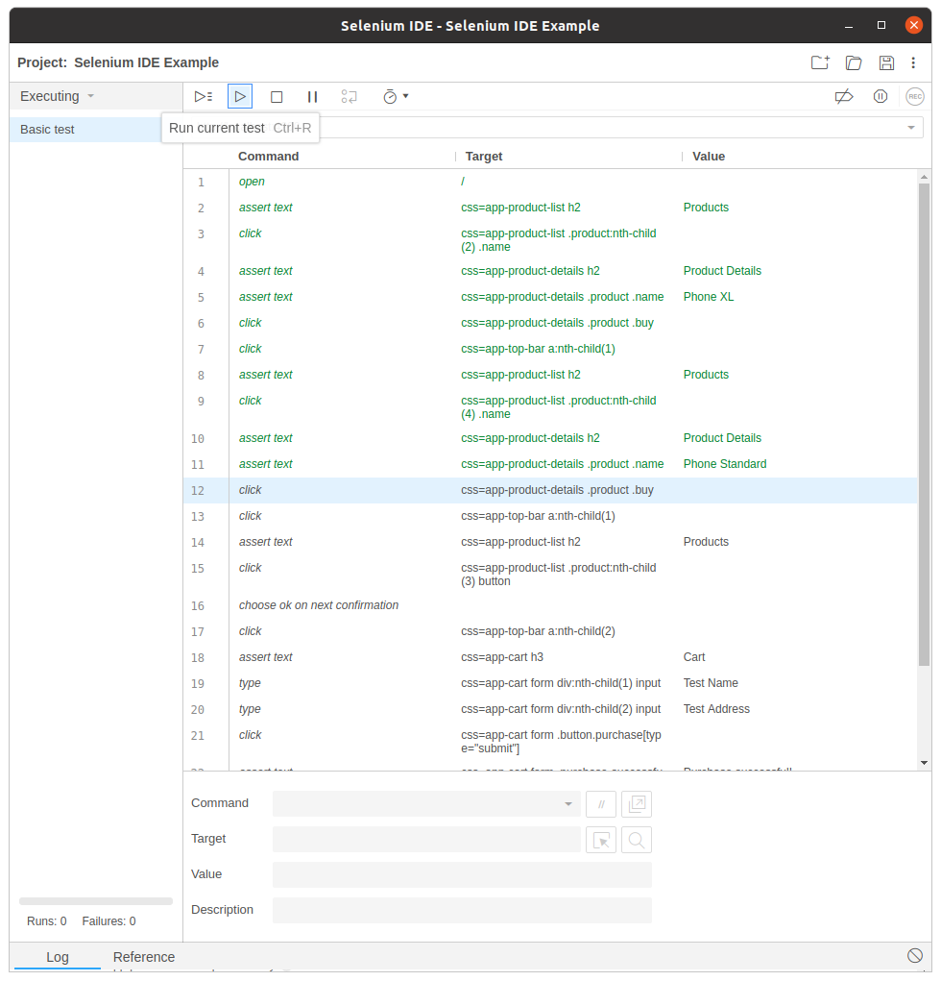The width and height of the screenshot is (941, 981).
Task: Pause the test execution
Action: coord(312,97)
